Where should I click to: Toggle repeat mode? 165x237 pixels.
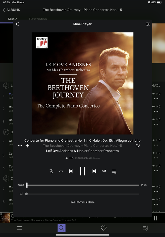(x=61, y=171)
